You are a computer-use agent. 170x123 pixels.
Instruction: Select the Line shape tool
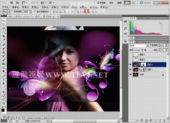click(4, 87)
